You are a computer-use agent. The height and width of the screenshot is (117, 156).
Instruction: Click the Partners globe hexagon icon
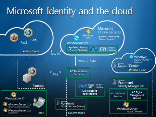(x=32, y=71)
